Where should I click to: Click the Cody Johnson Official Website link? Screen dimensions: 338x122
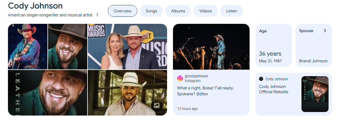pyautogui.click(x=273, y=89)
